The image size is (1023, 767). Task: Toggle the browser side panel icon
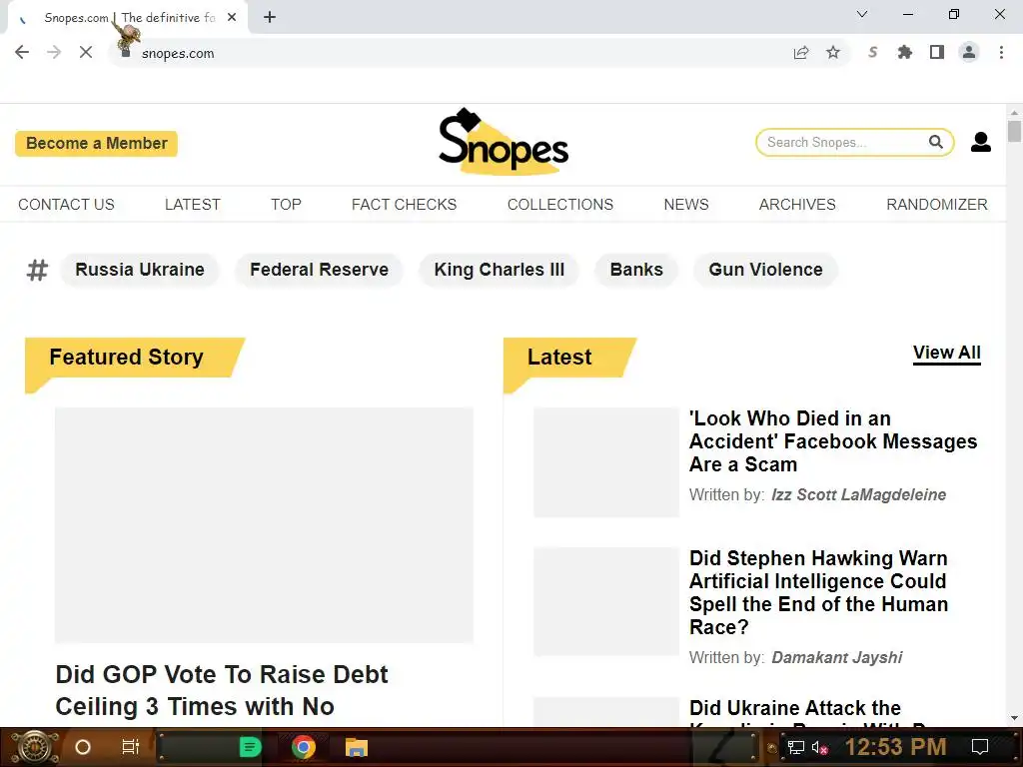[x=937, y=52]
